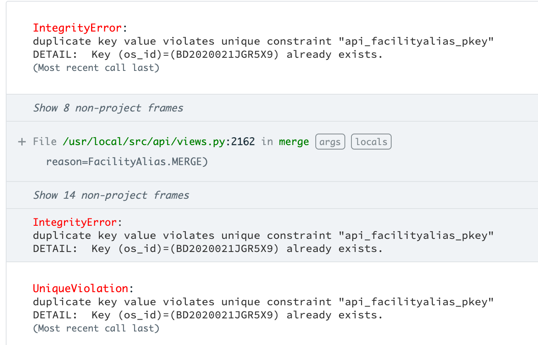The height and width of the screenshot is (345, 538).
Task: Select the Show 8 non-project frames row
Action: pos(108,108)
